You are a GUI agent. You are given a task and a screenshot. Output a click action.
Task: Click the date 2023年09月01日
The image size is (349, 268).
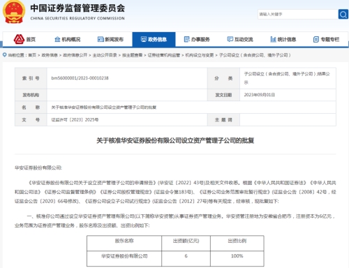(260, 95)
